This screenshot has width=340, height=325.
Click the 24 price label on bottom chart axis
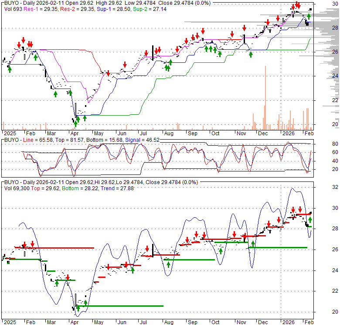[335, 270]
